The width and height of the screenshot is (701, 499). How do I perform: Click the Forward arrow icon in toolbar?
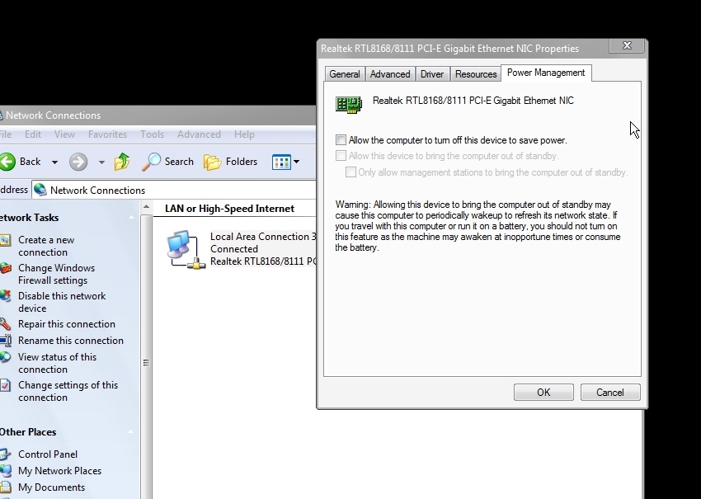(78, 162)
